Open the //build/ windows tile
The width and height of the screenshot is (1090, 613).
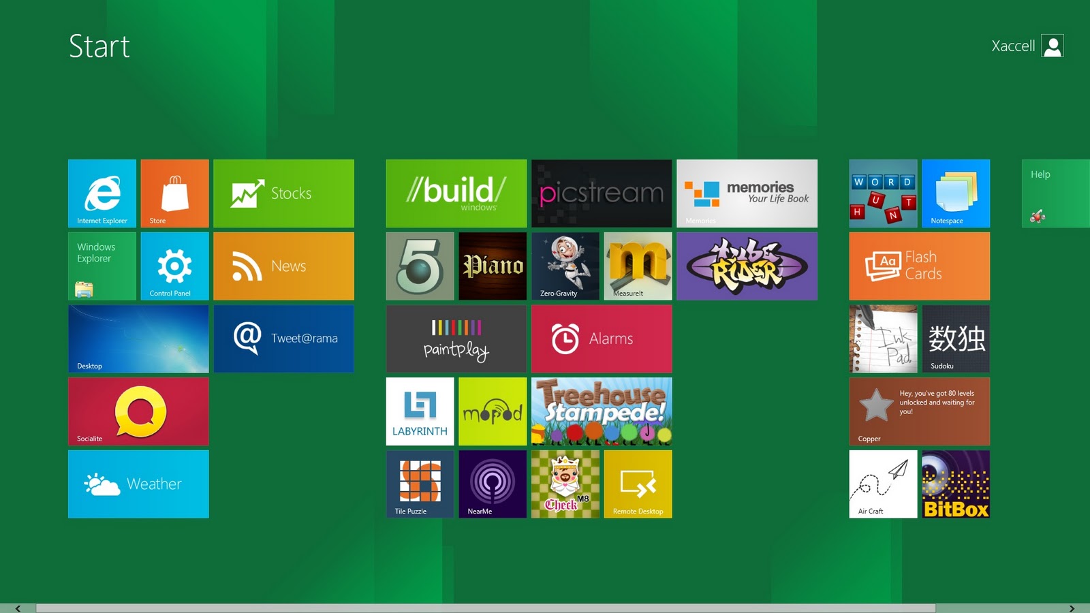(x=455, y=193)
